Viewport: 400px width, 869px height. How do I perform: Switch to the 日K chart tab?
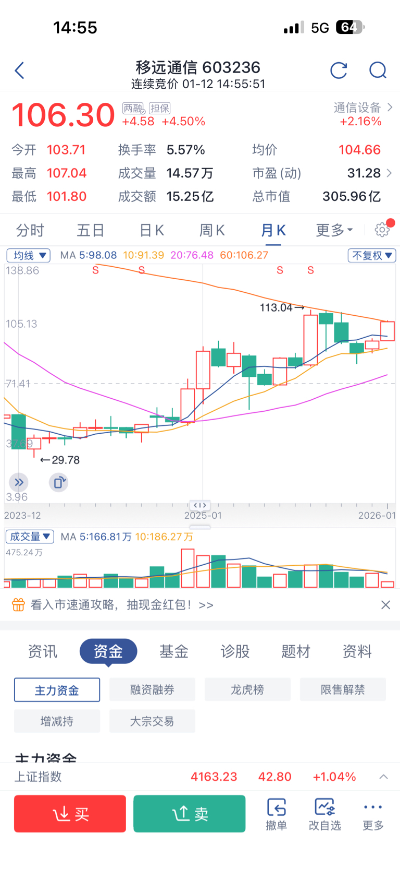tap(152, 230)
